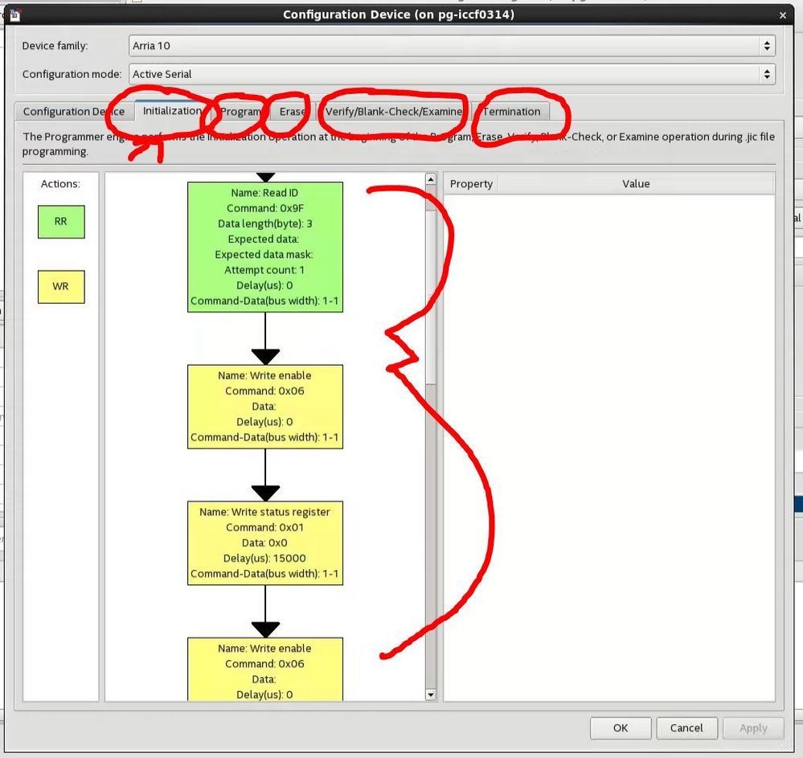Select the Read ID flow block
The height and width of the screenshot is (758, 803).
pyautogui.click(x=265, y=247)
